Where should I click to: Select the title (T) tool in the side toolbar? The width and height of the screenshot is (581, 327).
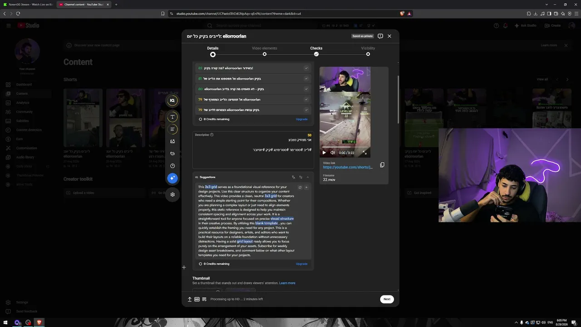click(172, 117)
